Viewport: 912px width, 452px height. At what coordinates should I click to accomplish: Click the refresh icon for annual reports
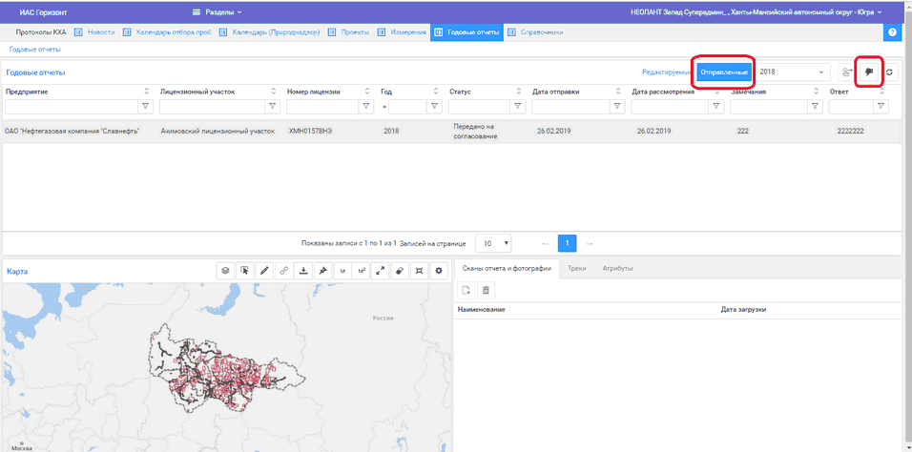[889, 72]
